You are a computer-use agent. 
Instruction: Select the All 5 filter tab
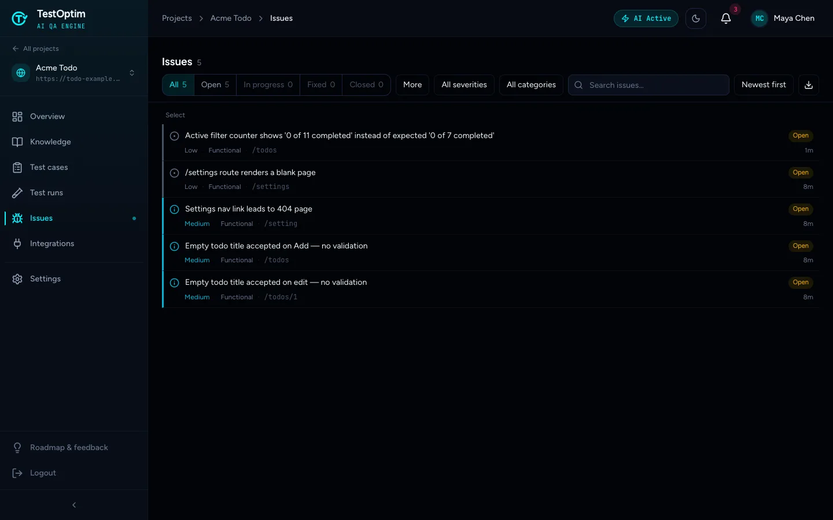[x=178, y=85]
